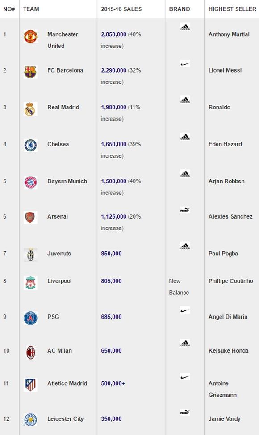Click the Real Madrid crest icon
Image resolution: width=259 pixels, height=435 pixels.
click(x=30, y=109)
